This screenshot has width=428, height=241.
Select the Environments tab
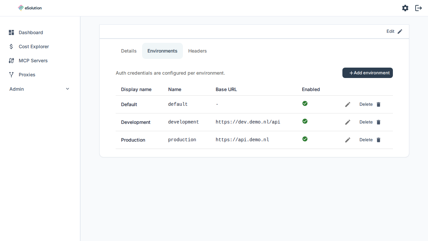(163, 51)
